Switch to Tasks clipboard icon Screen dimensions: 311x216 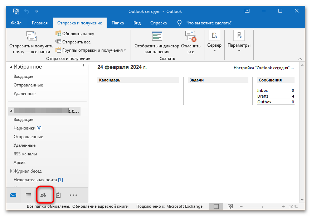tap(58, 195)
